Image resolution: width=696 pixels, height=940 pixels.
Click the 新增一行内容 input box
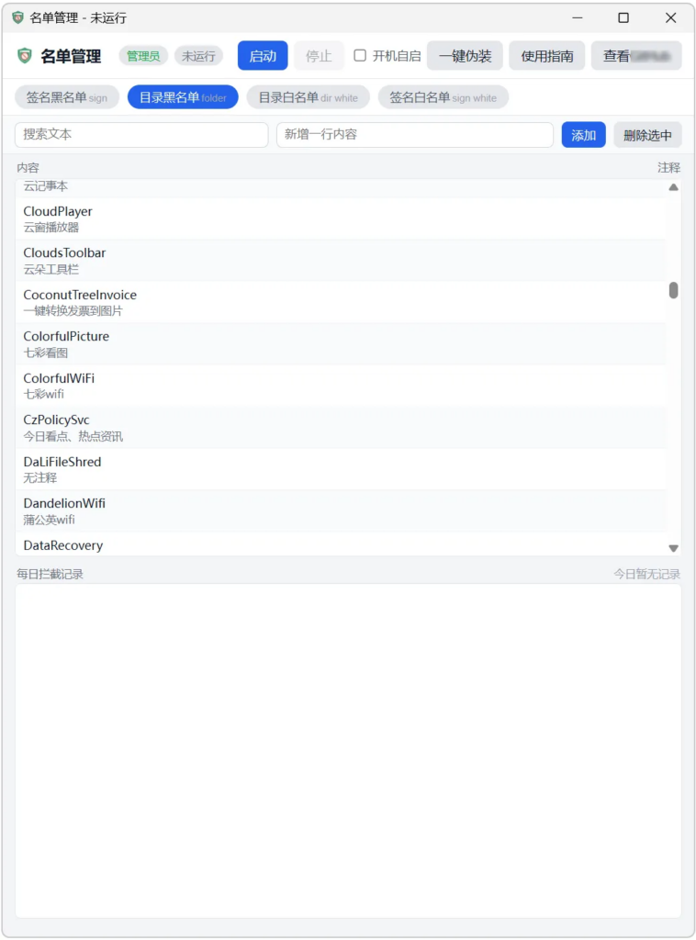[414, 135]
